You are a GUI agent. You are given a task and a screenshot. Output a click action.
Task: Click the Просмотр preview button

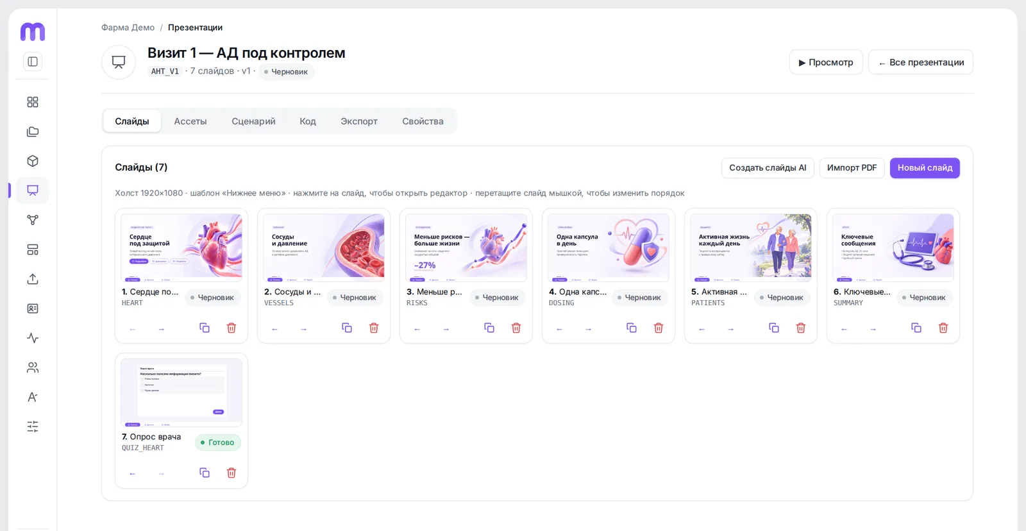point(826,62)
